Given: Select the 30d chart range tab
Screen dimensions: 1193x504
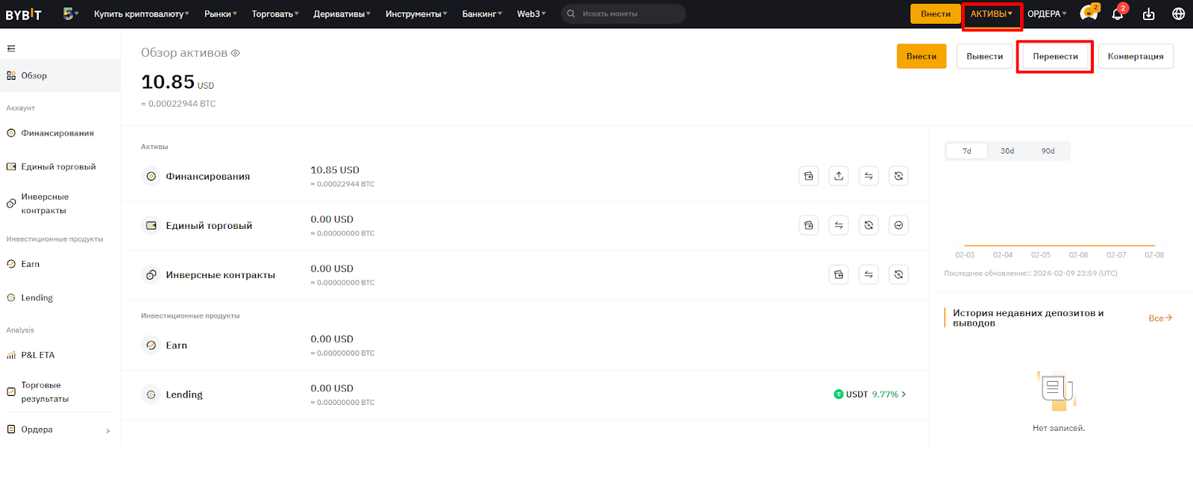Looking at the screenshot, I should click(x=1007, y=151).
